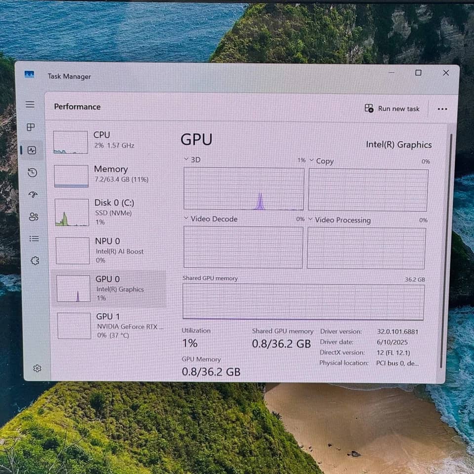Click the Task Manager app icon in title bar
Viewport: 474px width, 474px height.
29,74
